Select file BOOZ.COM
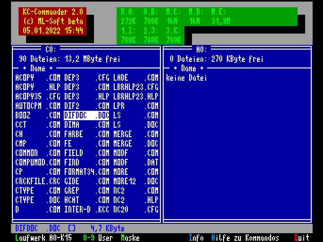The width and height of the screenshot is (323, 242). coord(38,115)
